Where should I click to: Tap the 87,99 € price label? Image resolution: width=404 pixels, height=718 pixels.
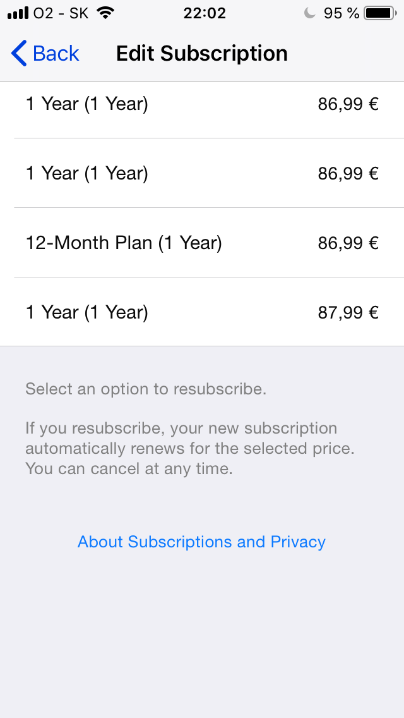348,312
